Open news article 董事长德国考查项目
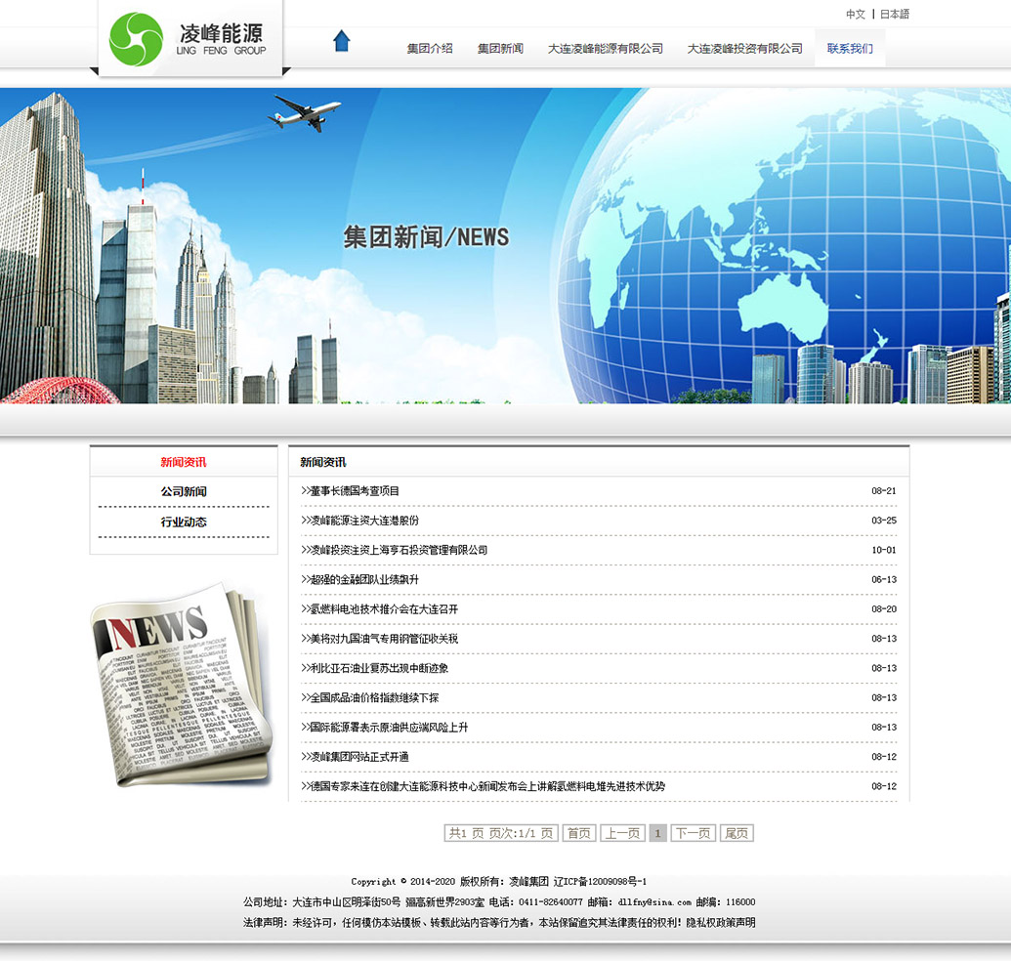Screen dimensions: 1011x961 [354, 491]
